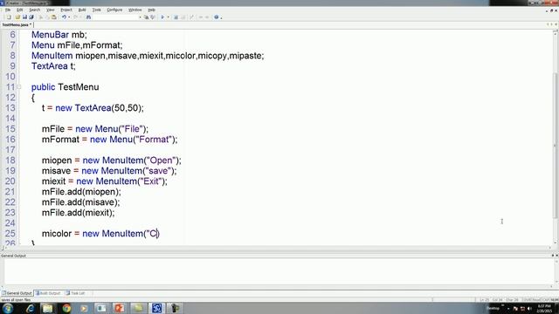Open Google Chrome from the taskbar
Image resolution: width=559 pixels, height=314 pixels.
pos(66,308)
